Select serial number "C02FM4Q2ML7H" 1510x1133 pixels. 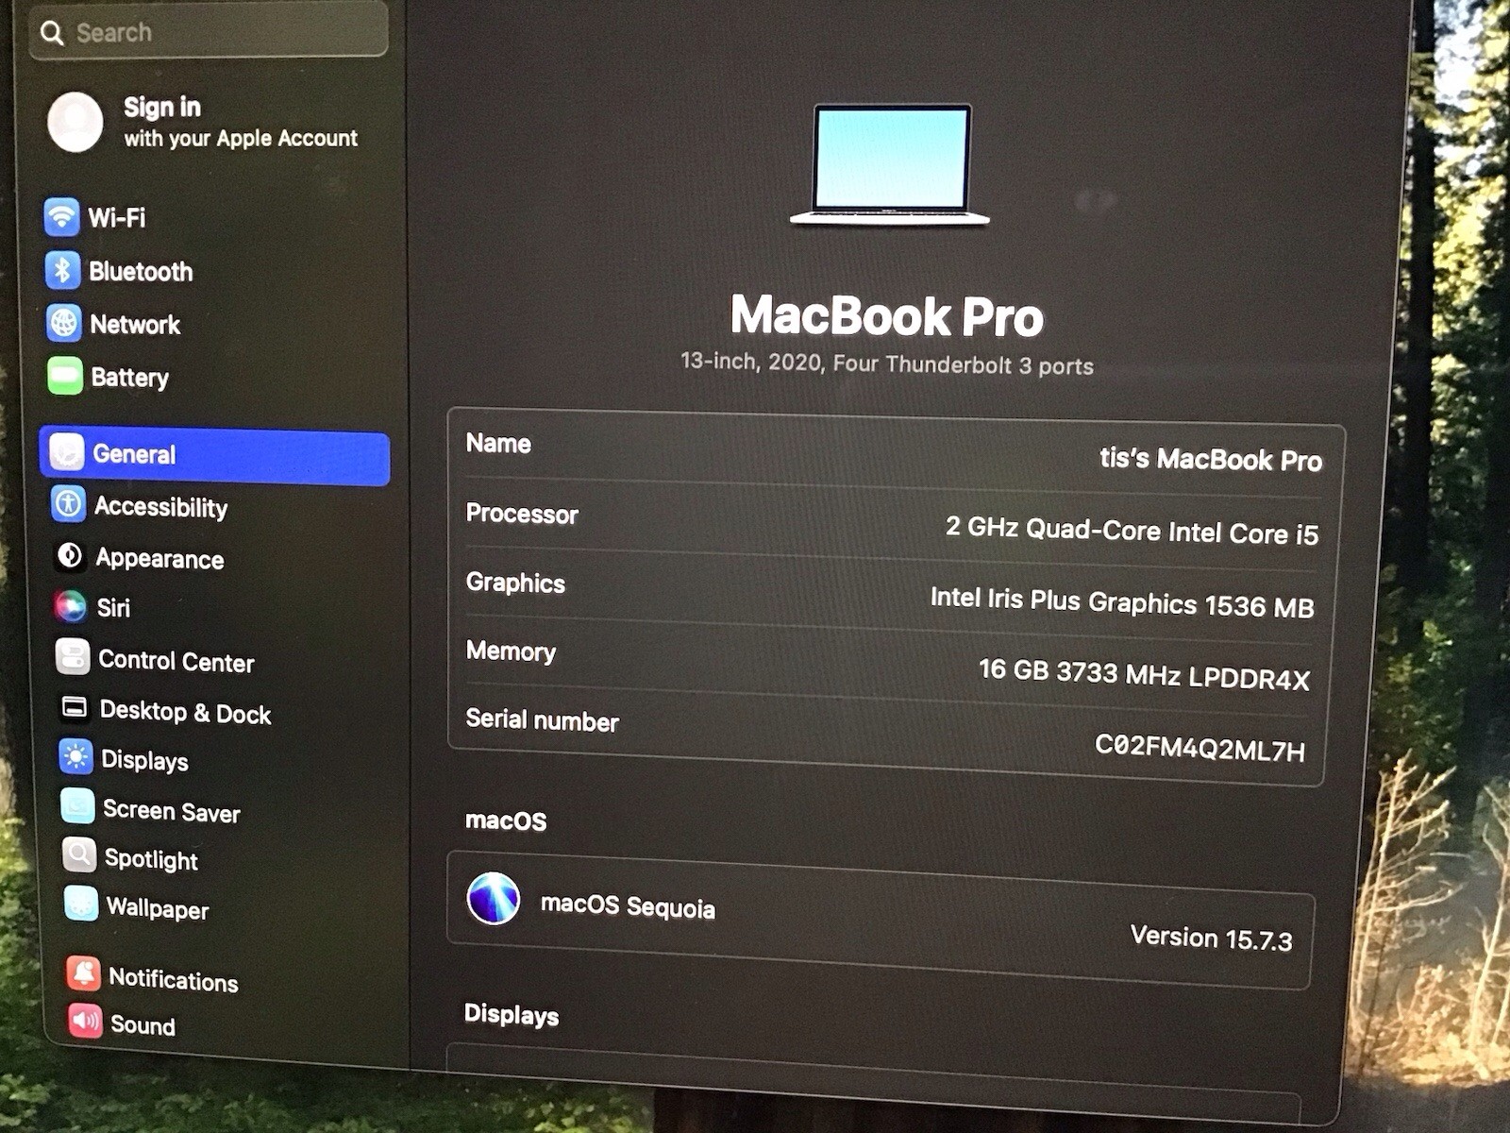[1200, 748]
